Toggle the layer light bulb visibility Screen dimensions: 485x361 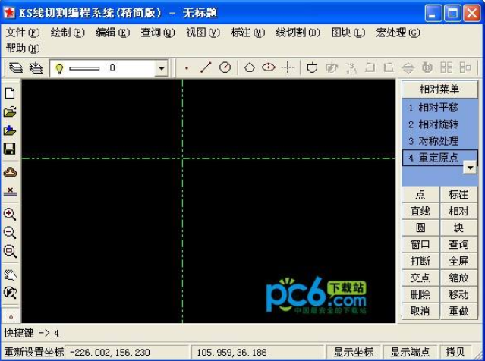(x=59, y=68)
